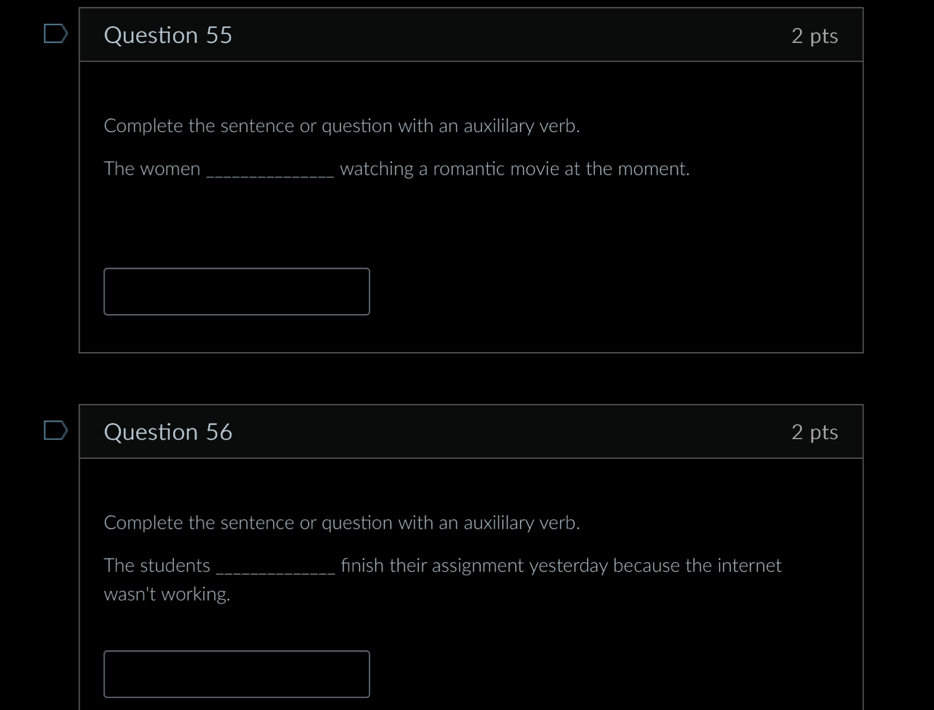The image size is (934, 710).
Task: Click the text "wasn't working."
Action: (x=167, y=594)
